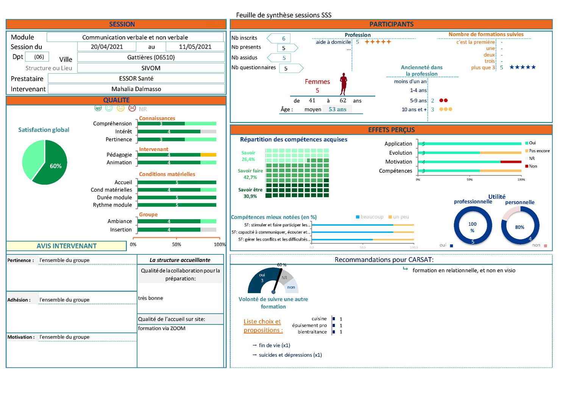Screen dimensions: 568x401
Task: Click the EFFETS PERÇUS section header
Action: (391, 130)
